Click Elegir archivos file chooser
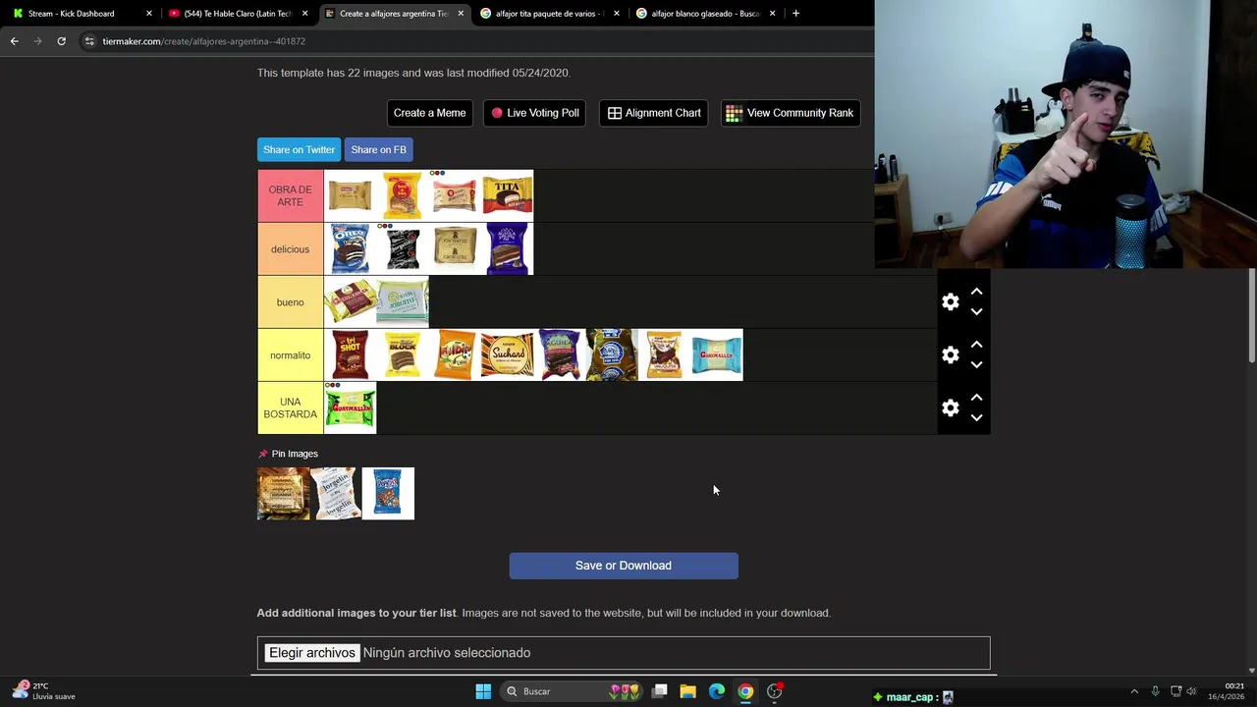This screenshot has width=1257, height=707. pyautogui.click(x=312, y=653)
